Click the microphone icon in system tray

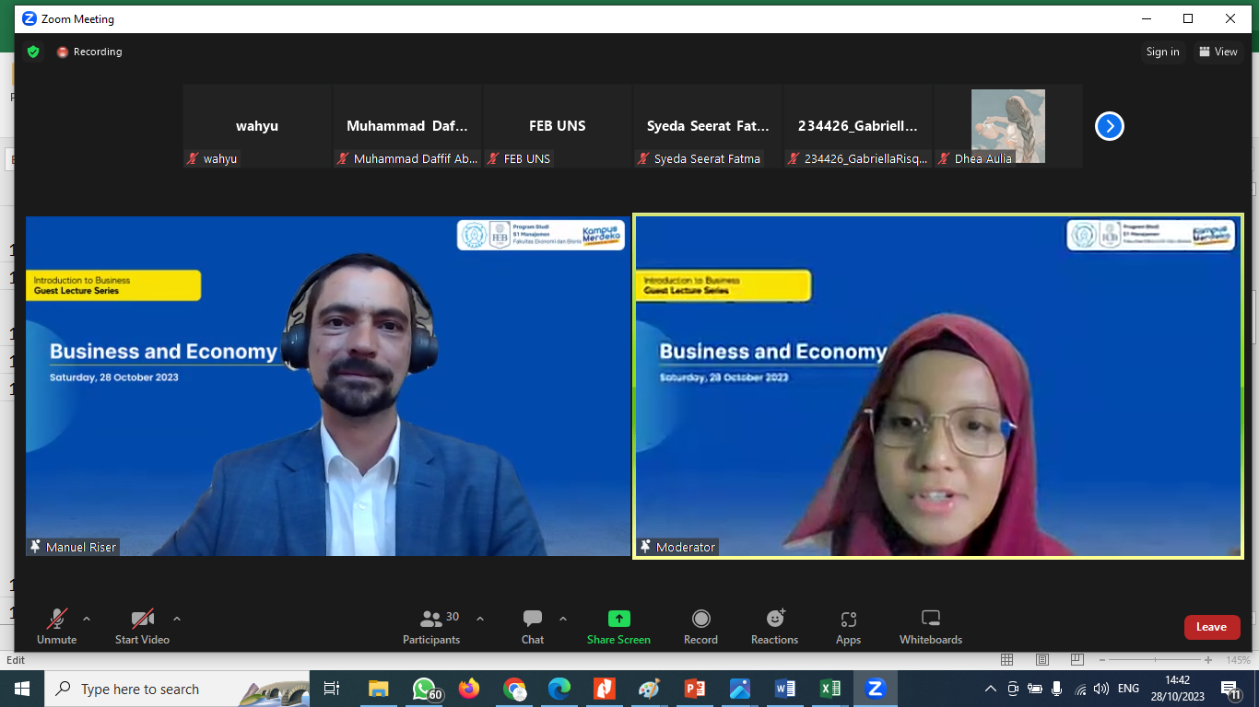1057,689
